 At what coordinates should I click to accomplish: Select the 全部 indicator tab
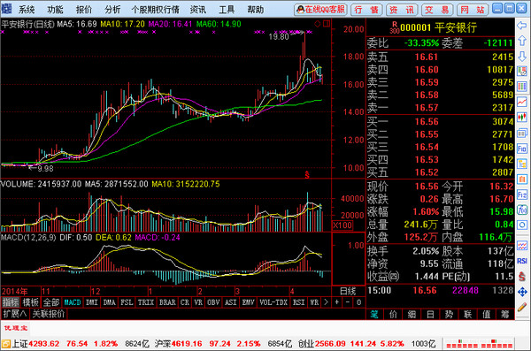[51, 302]
